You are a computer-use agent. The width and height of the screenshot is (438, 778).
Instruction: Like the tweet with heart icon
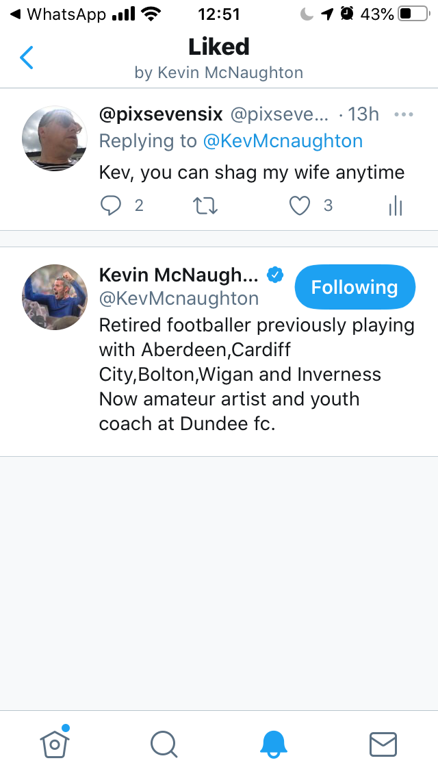[300, 205]
